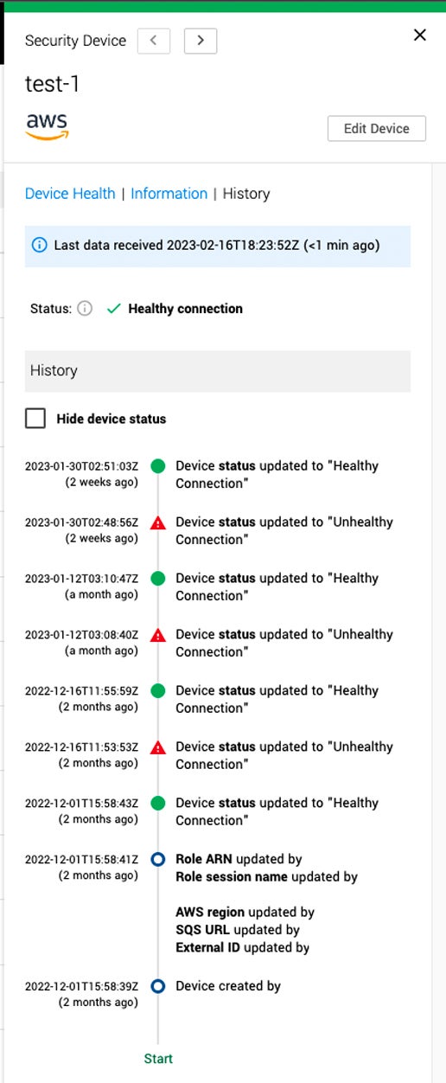
Task: Click the AWS logo icon
Action: click(47, 126)
